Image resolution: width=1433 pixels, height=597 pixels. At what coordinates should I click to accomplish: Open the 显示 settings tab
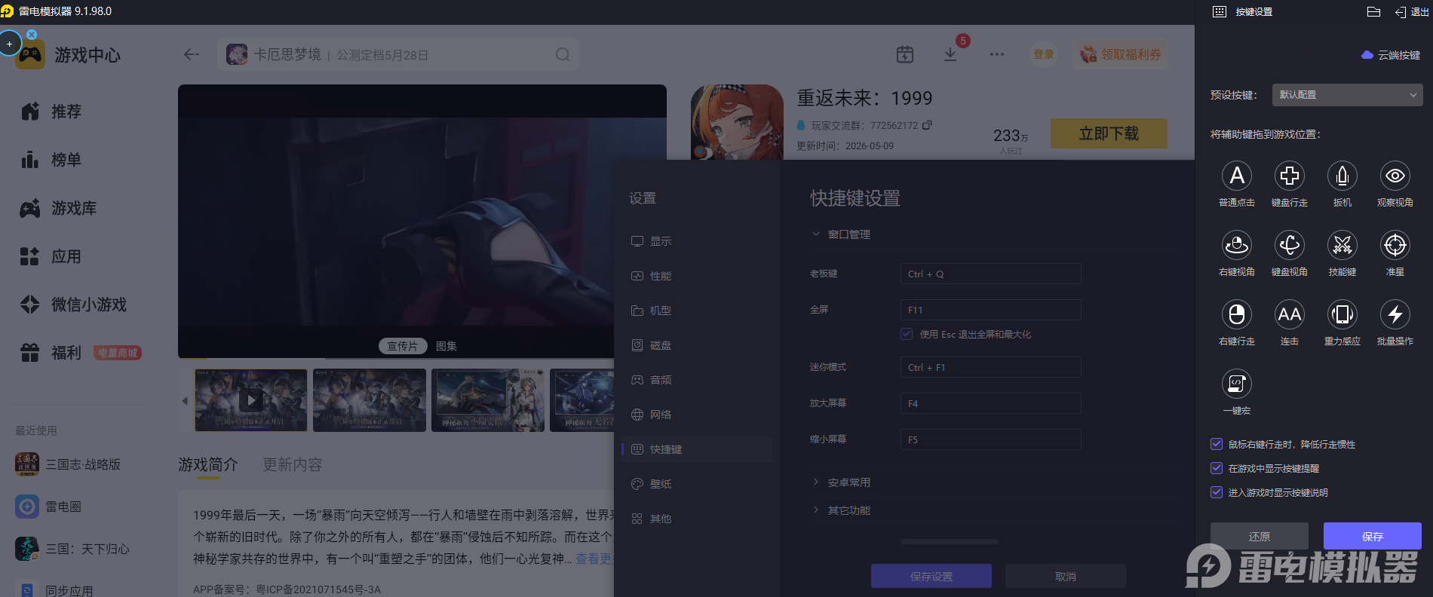[x=697, y=241]
